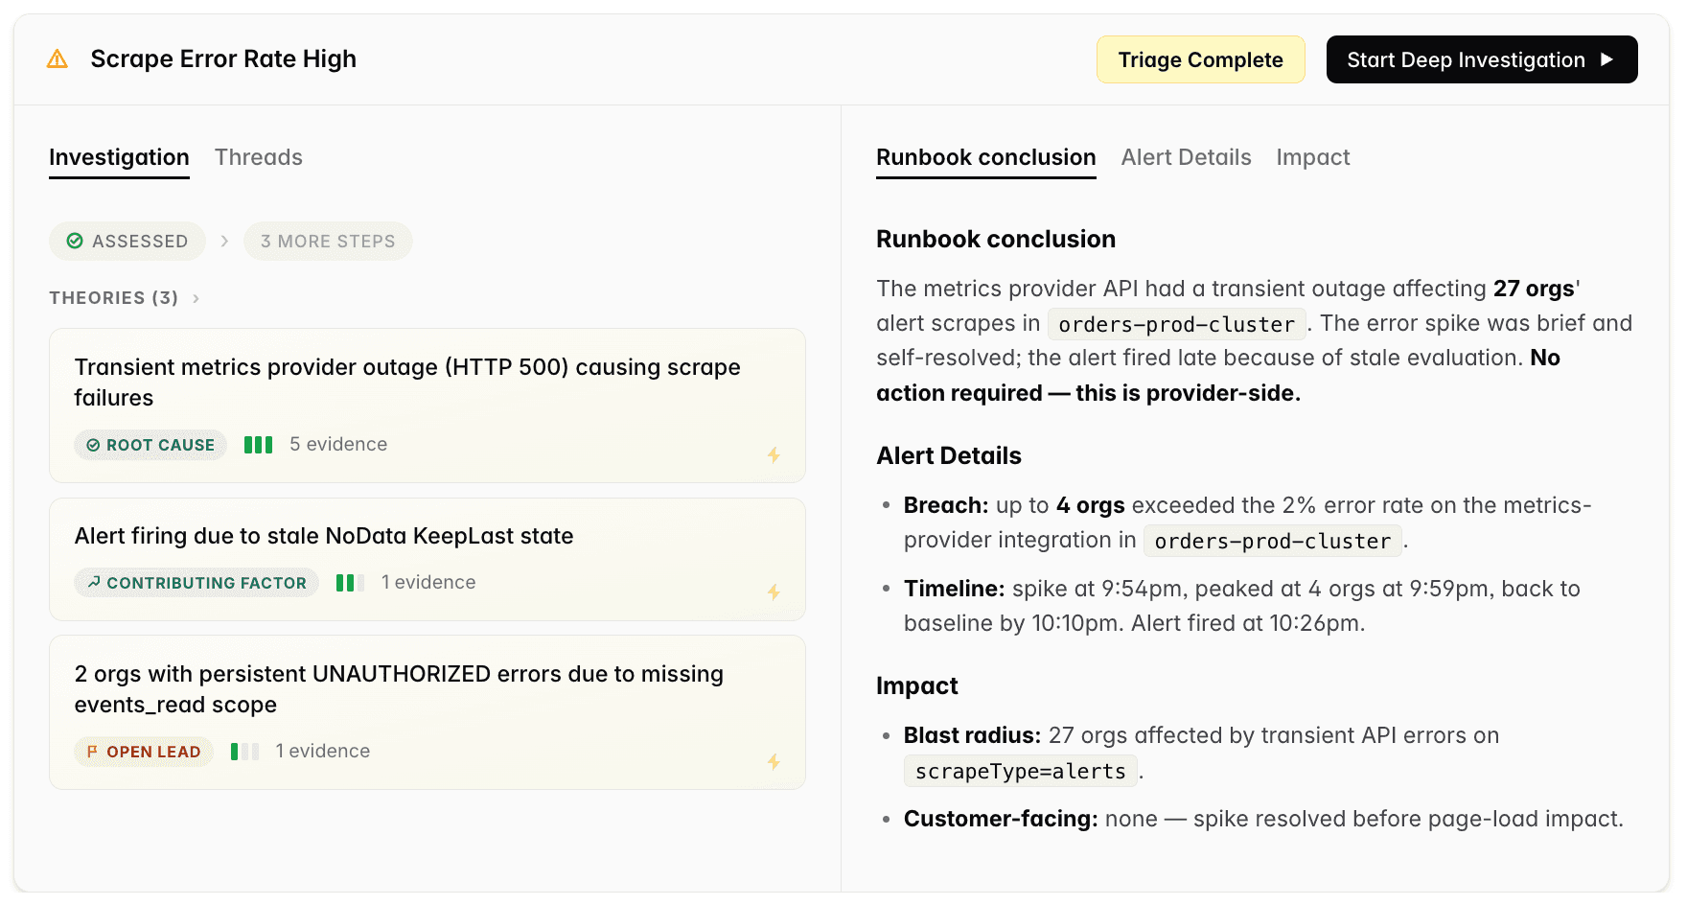Screen dimensions: 1687x905
Task: Click confidence bars on OPEN LEAD card
Action: [x=244, y=752]
